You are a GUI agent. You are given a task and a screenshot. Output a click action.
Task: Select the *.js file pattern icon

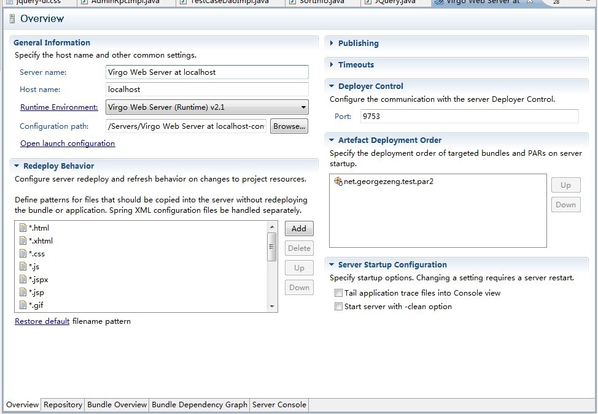pyautogui.click(x=23, y=267)
